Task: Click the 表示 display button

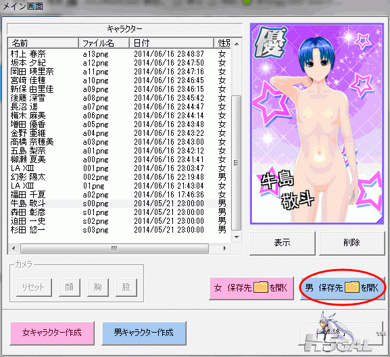Action: [x=283, y=243]
